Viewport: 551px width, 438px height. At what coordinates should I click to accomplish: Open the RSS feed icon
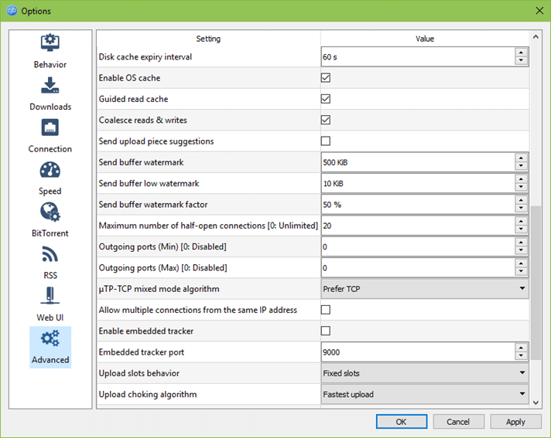[50, 254]
